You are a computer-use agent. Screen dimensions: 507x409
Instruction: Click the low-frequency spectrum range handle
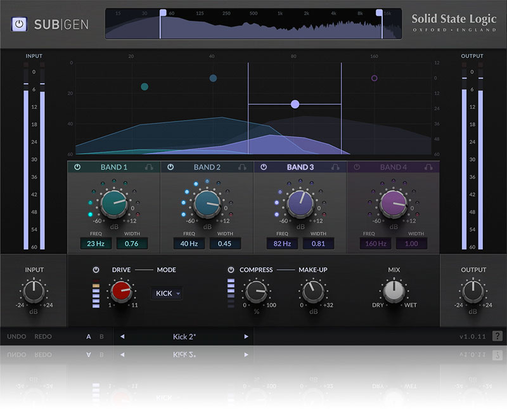163,13
